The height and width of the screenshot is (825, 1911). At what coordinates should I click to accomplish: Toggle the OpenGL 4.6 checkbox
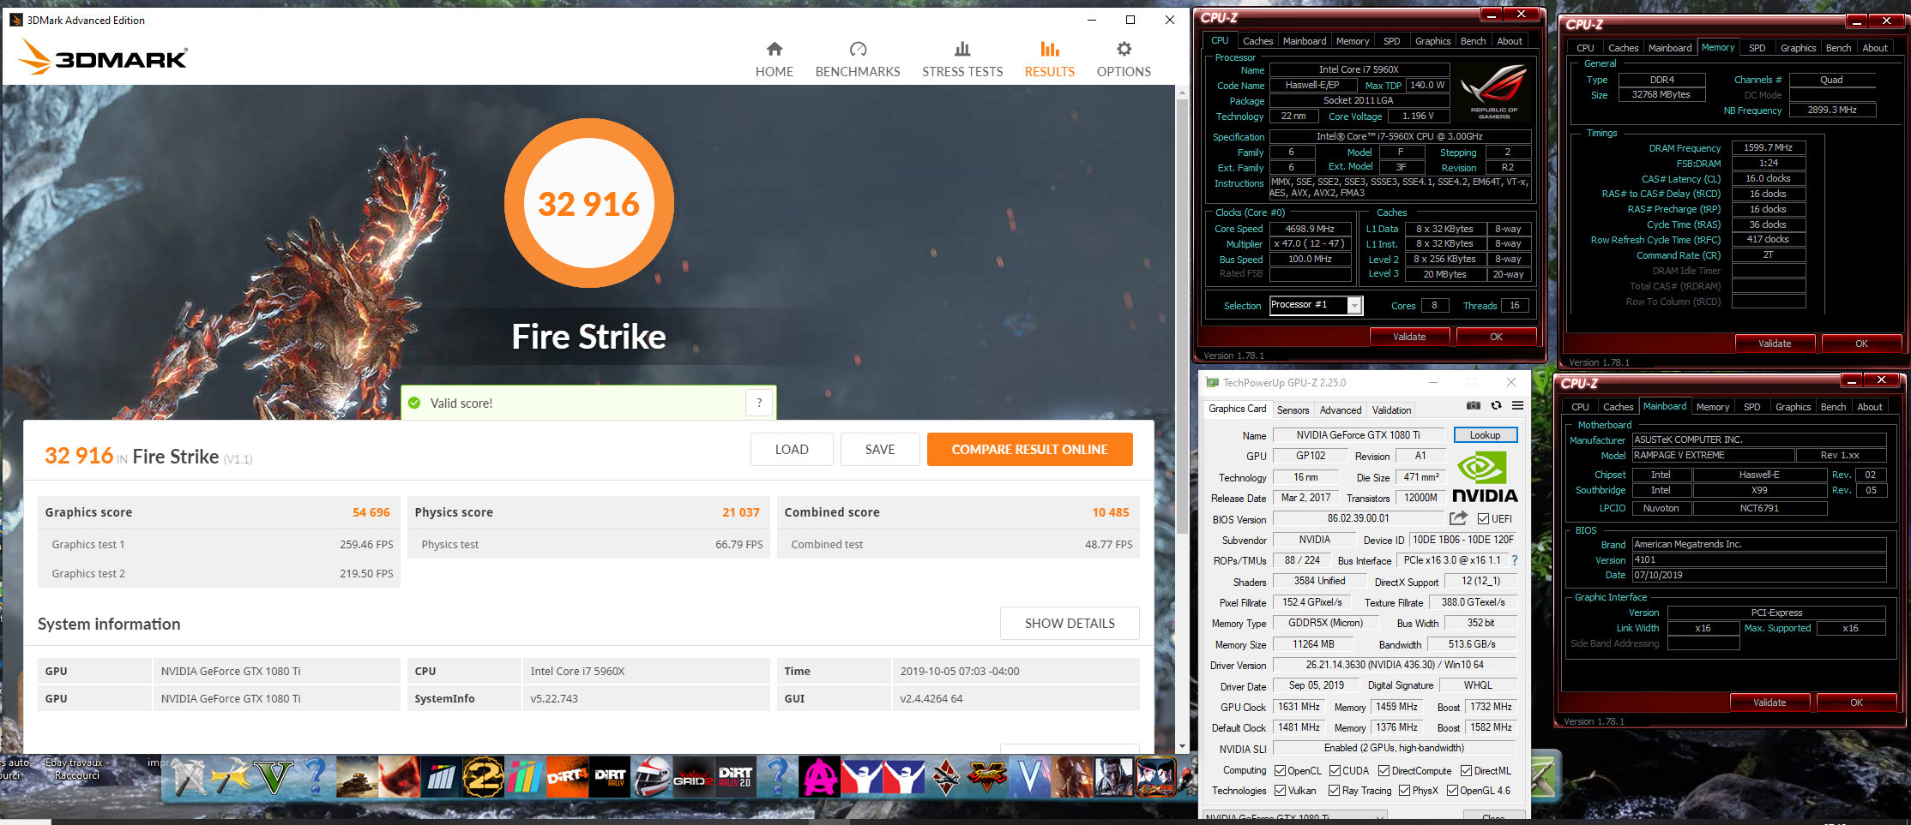(1452, 791)
